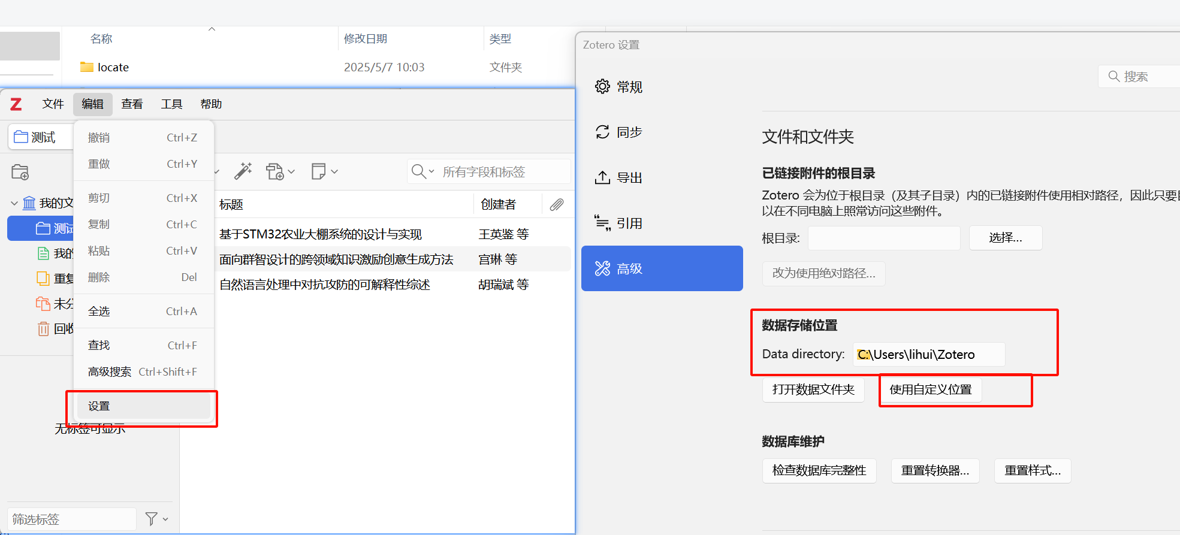The height and width of the screenshot is (535, 1180).
Task: Click the paperclip attachment column header
Action: tap(557, 205)
